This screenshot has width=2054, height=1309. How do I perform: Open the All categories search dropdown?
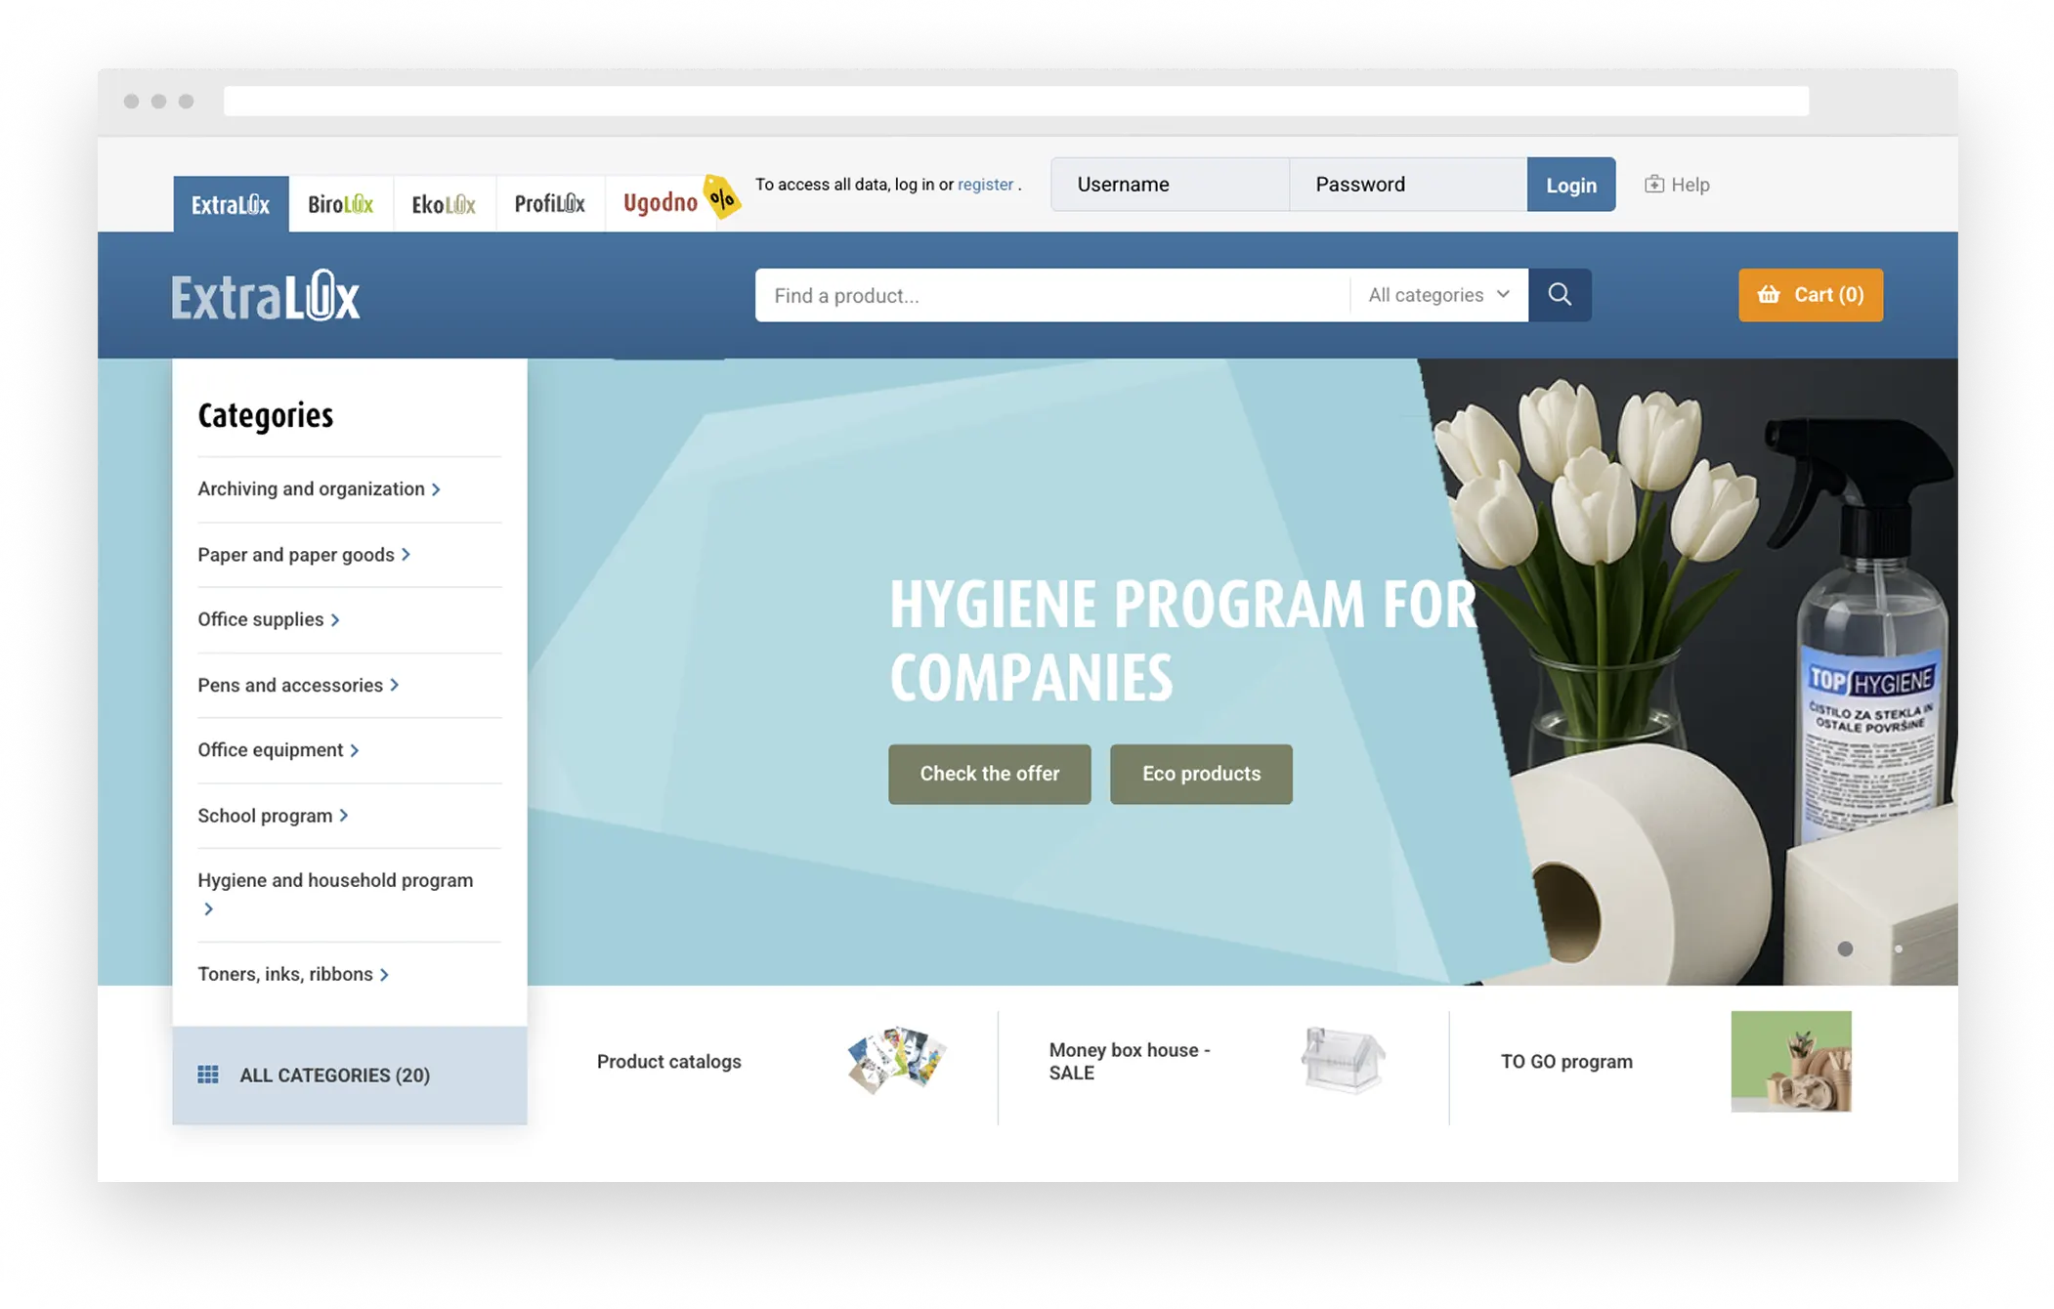pos(1438,295)
